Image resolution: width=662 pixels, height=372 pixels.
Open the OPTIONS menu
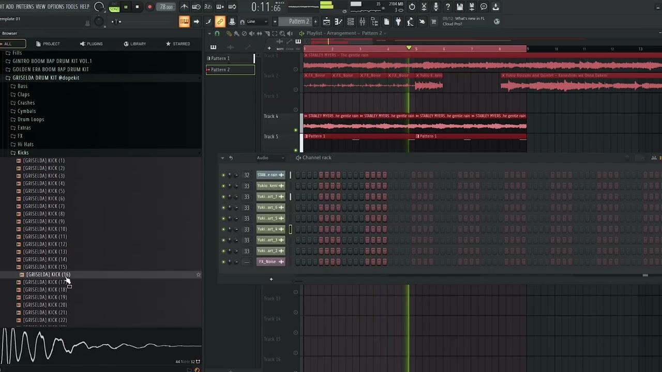coord(56,7)
